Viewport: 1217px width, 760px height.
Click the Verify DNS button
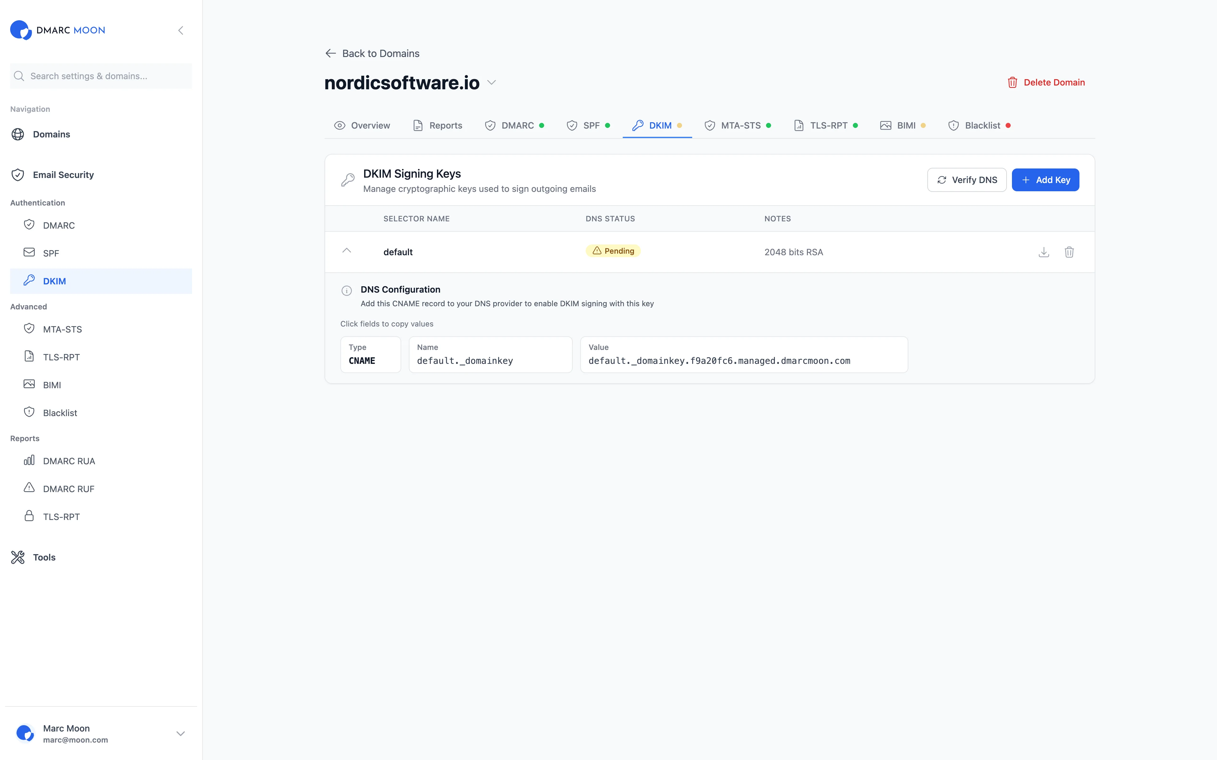pos(967,180)
